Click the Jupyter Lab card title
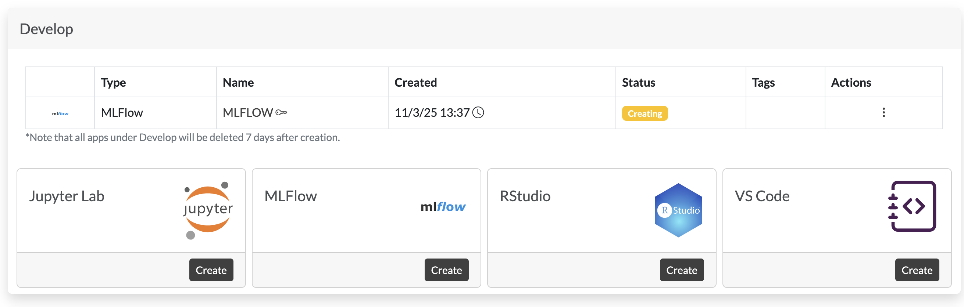This screenshot has width=964, height=307. point(67,196)
